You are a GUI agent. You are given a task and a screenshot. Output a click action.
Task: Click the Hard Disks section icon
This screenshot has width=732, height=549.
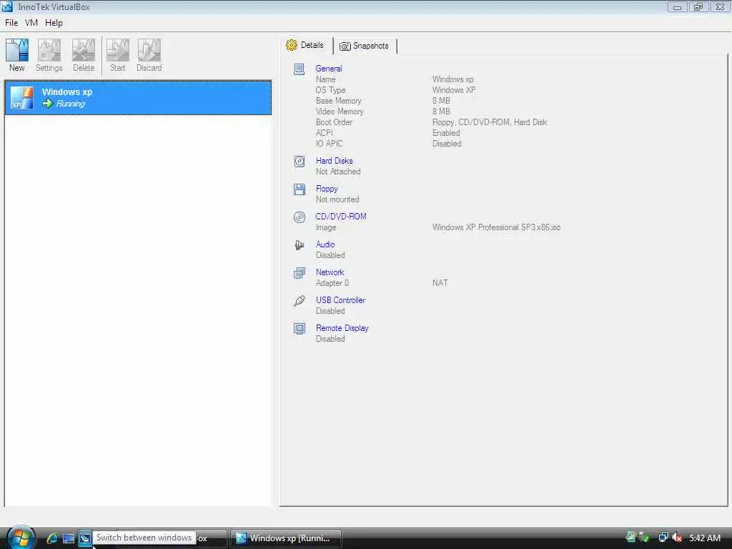[x=300, y=162]
